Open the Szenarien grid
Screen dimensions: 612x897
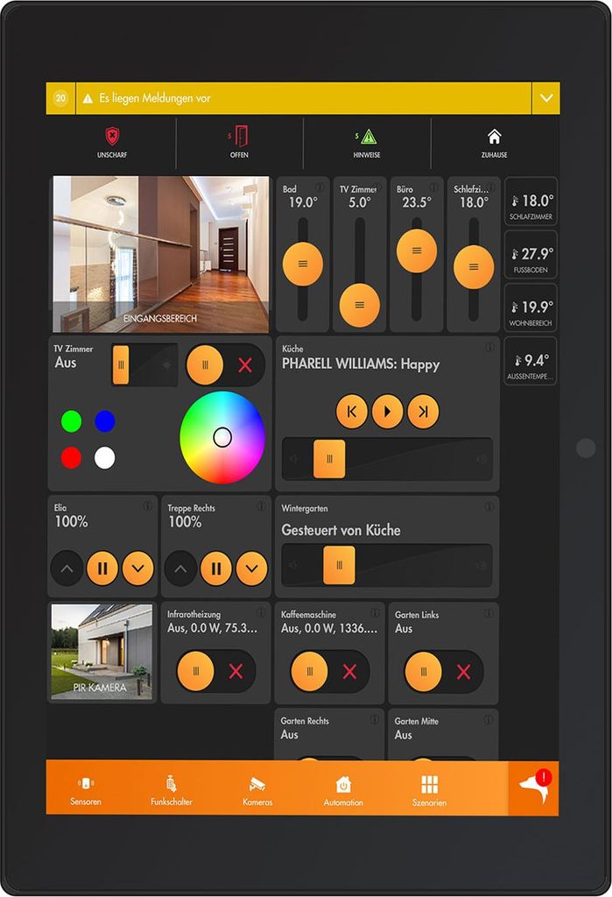coord(429,791)
